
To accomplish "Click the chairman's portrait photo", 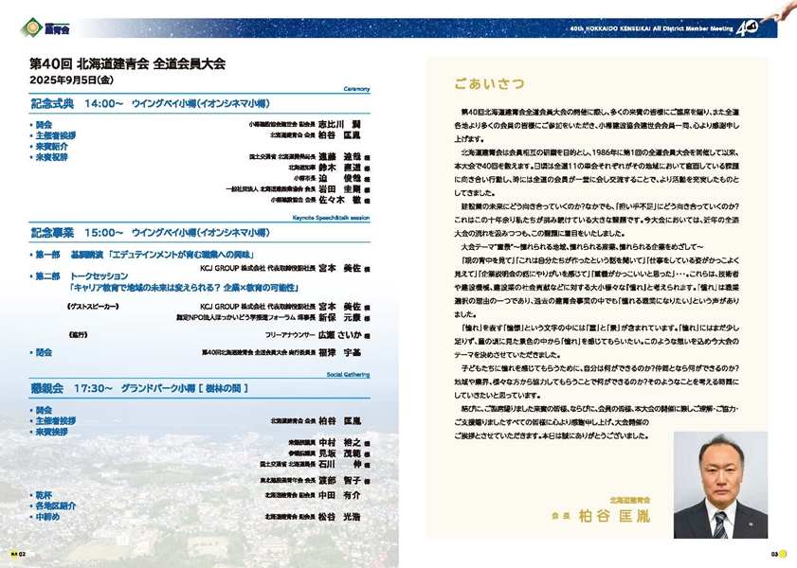I will point(720,485).
